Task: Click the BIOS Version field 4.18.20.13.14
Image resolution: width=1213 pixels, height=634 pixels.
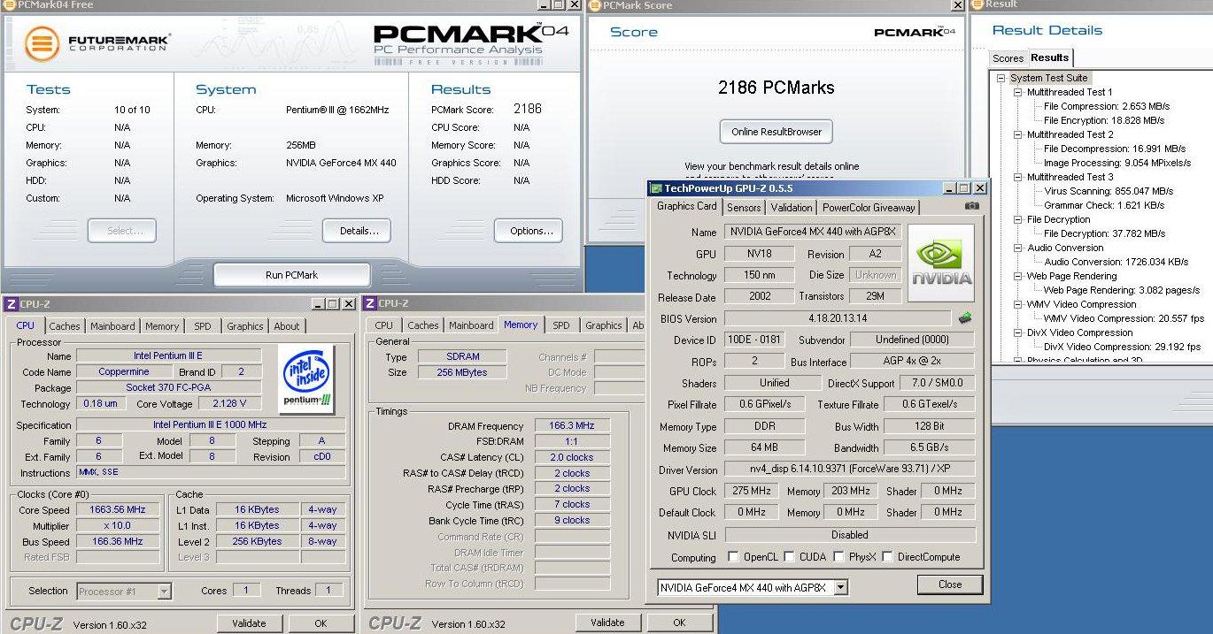Action: (x=838, y=318)
